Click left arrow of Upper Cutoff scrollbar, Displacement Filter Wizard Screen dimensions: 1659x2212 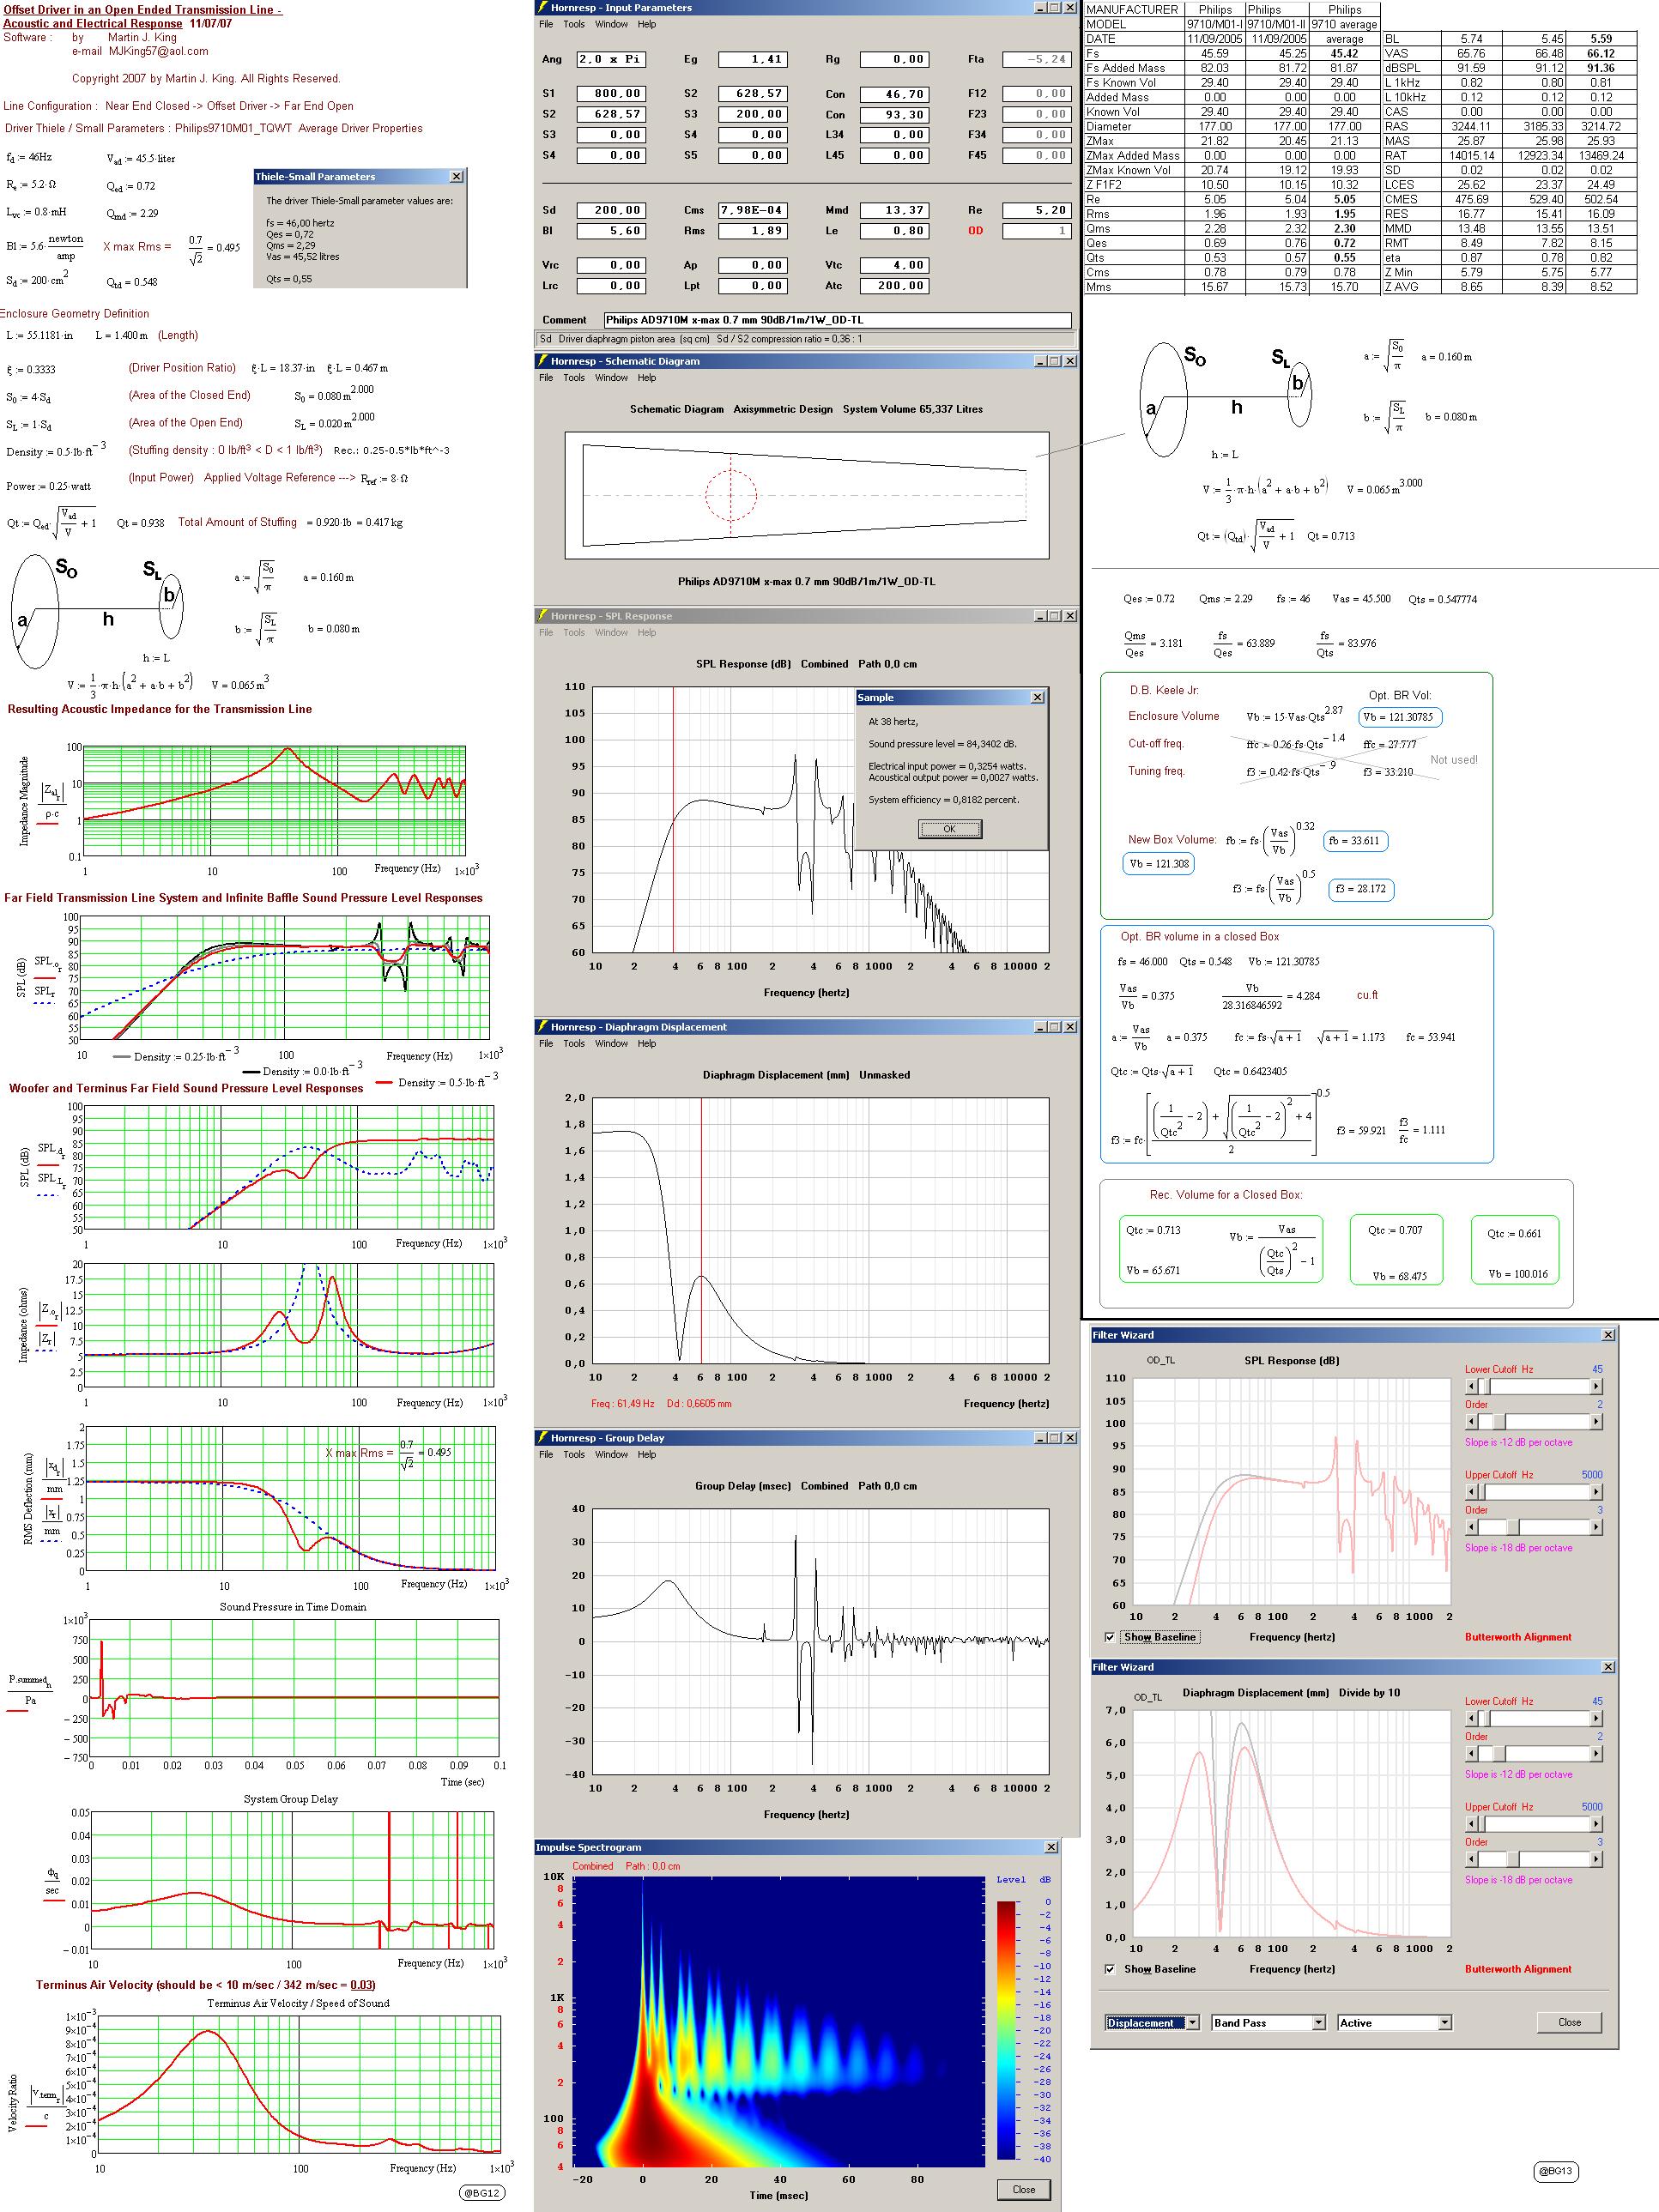(x=1471, y=1824)
